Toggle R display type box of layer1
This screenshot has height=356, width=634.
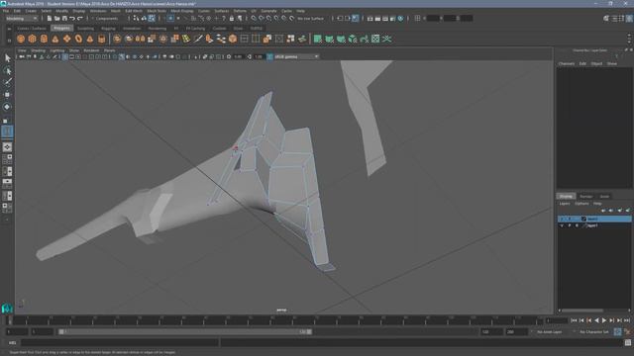tap(577, 225)
